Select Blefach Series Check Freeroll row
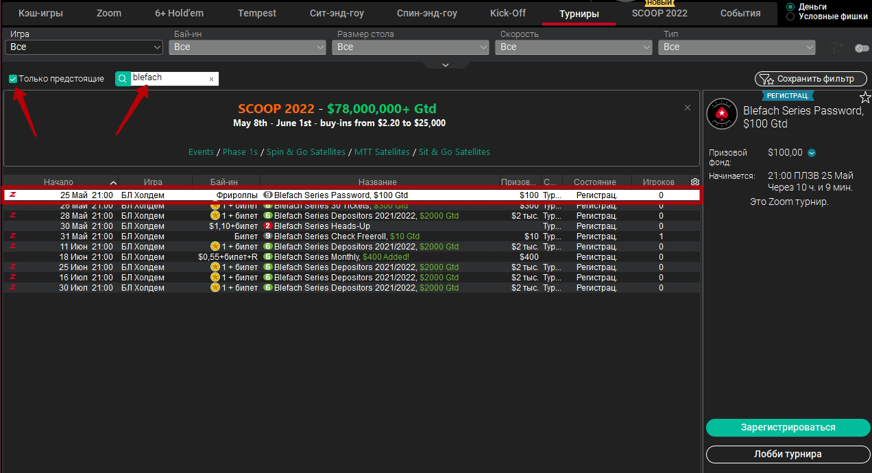This screenshot has height=473, width=872. pyautogui.click(x=351, y=236)
